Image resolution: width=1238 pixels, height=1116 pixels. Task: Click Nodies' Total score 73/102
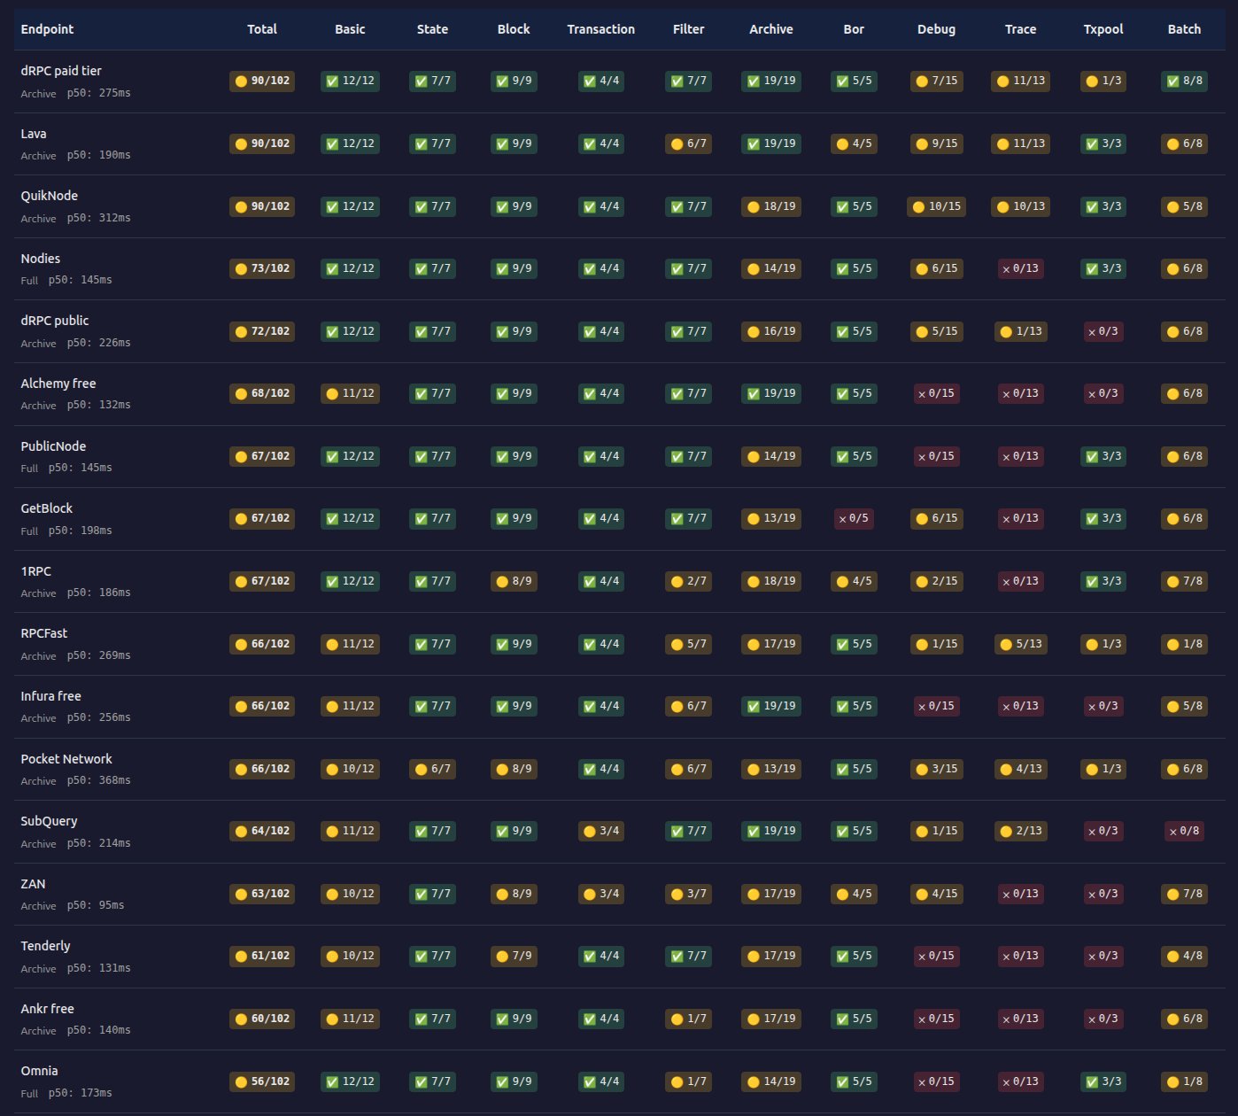tap(262, 268)
